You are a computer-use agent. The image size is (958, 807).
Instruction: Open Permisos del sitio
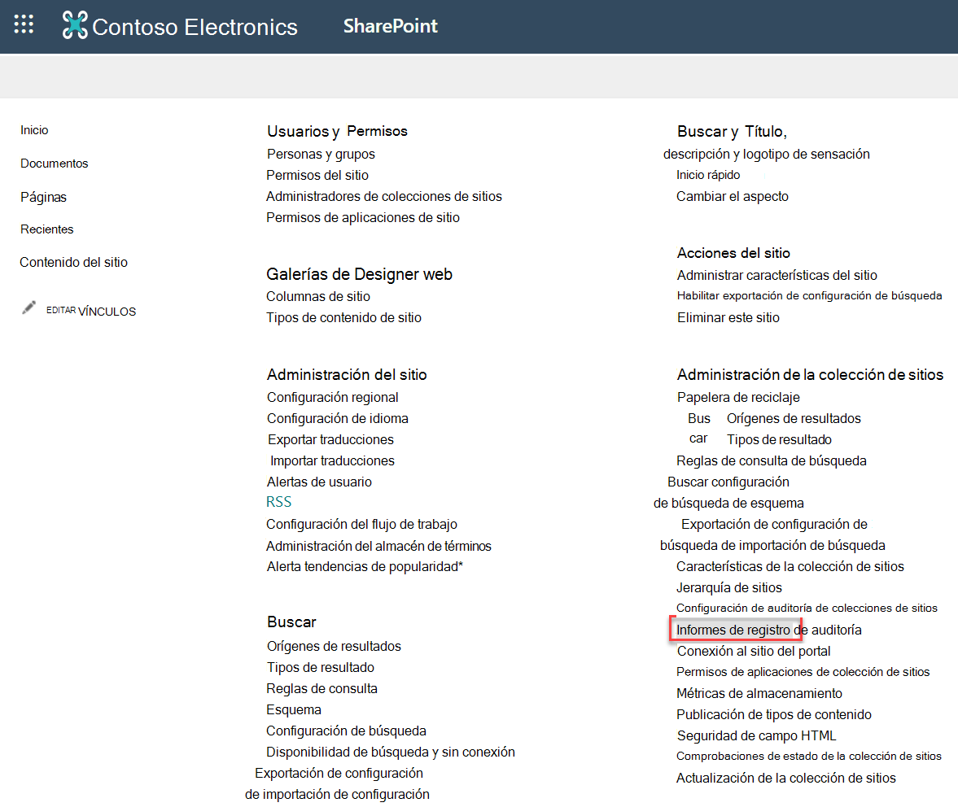[x=317, y=175]
